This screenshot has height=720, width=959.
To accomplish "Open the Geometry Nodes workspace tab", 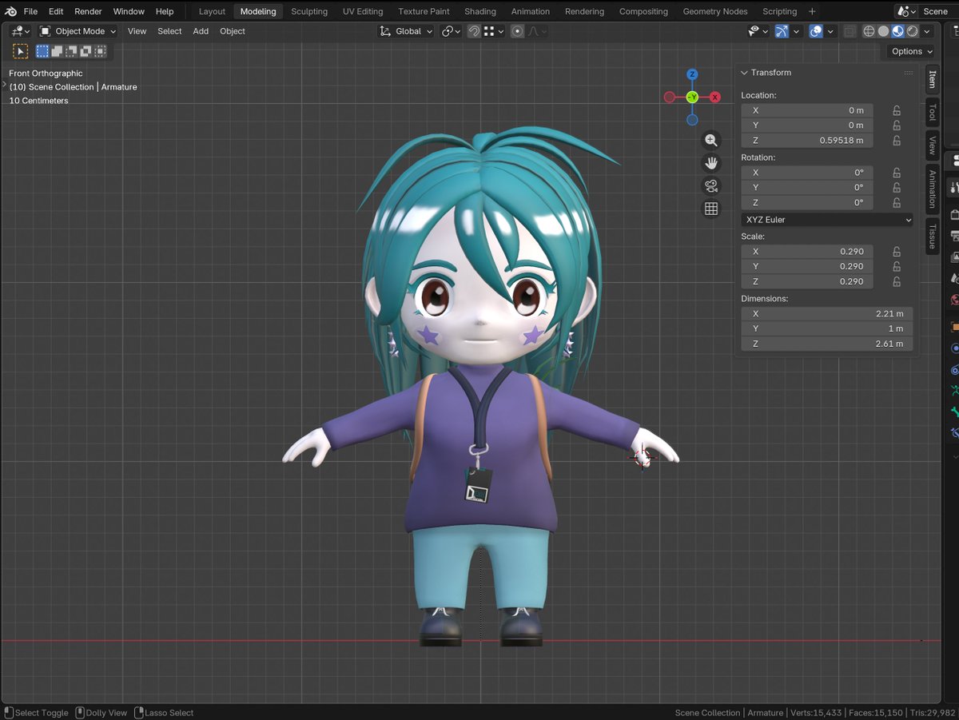I will [x=715, y=11].
